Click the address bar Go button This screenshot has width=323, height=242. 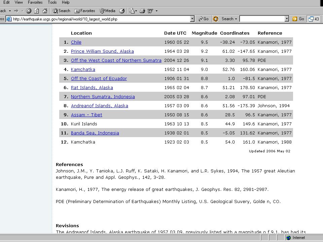pyautogui.click(x=204, y=19)
